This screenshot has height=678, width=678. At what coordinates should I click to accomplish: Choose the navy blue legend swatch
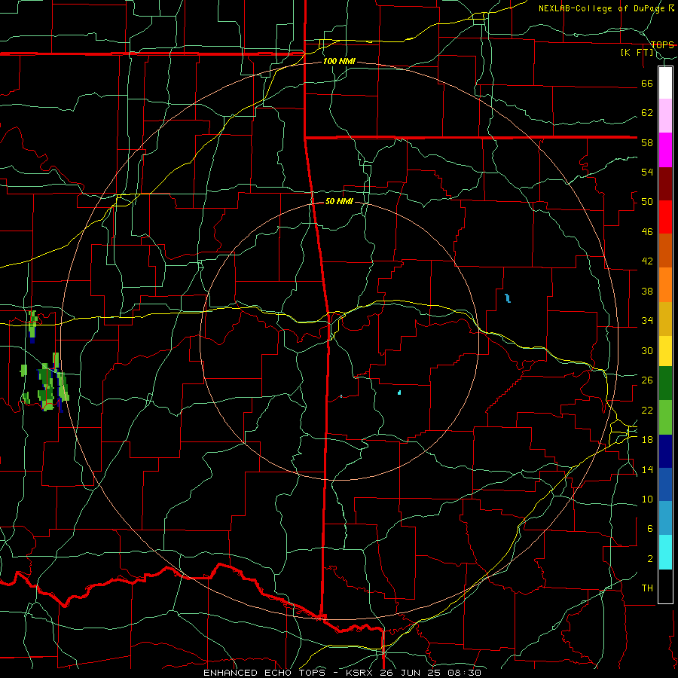coord(665,451)
